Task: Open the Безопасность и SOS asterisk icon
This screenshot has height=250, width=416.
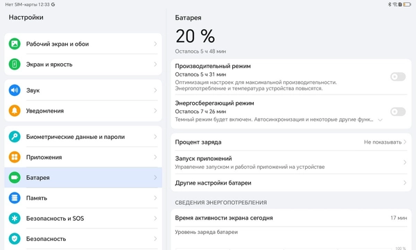Action: [15, 218]
